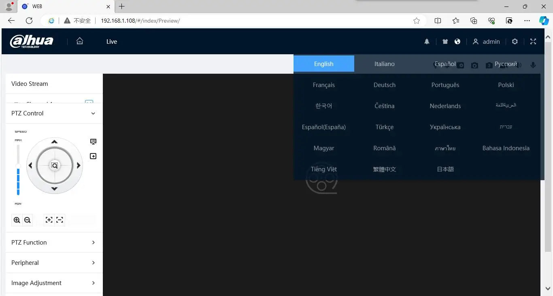The height and width of the screenshot is (296, 553).
Task: Open browser Settings and more menu
Action: click(x=527, y=21)
